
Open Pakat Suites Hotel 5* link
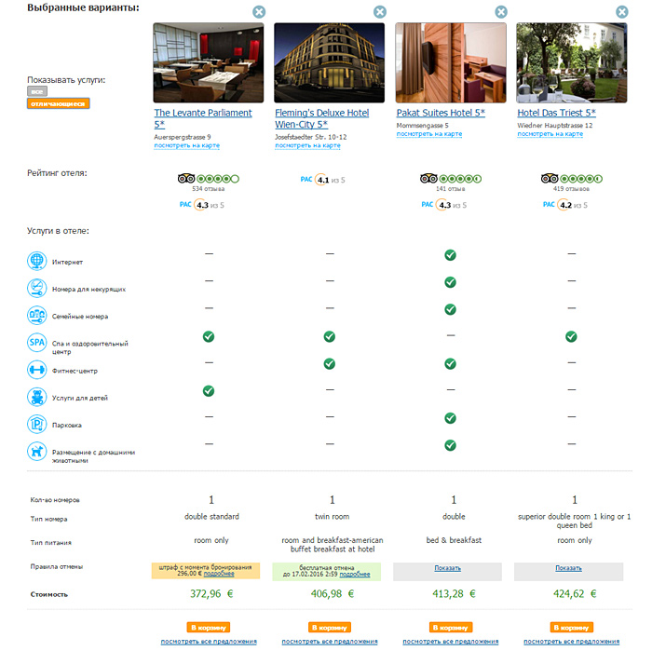click(441, 113)
